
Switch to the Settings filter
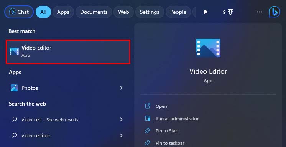click(x=150, y=12)
